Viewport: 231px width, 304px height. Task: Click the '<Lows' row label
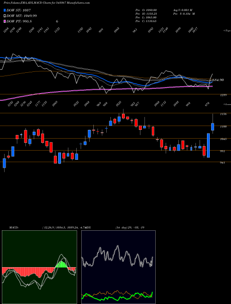(227, 104)
